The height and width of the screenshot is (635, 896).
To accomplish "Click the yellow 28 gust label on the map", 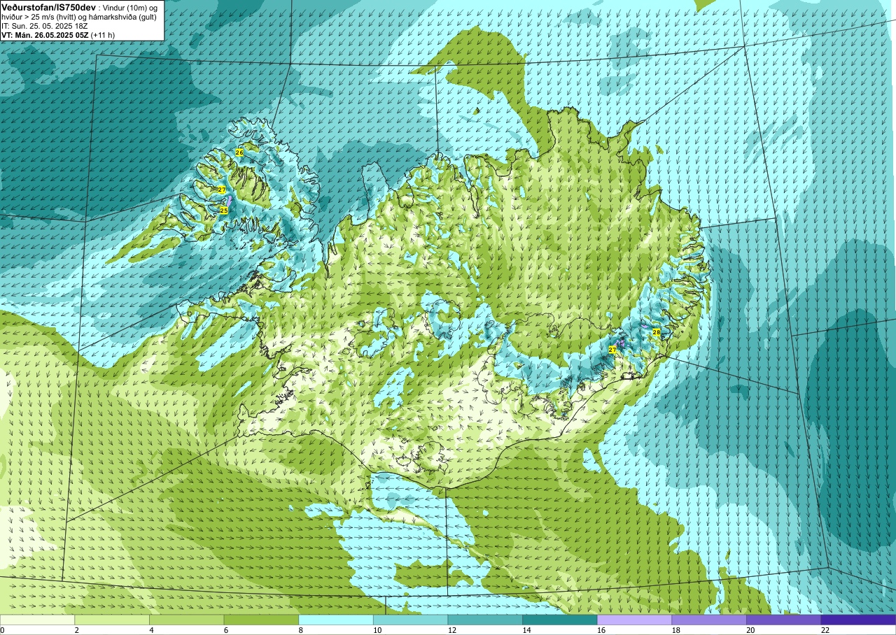I will [x=657, y=333].
